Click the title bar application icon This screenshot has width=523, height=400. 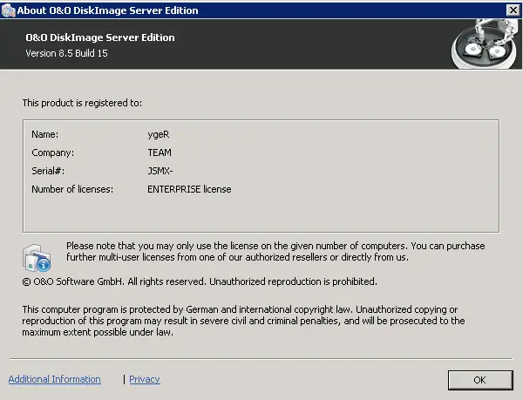8,10
